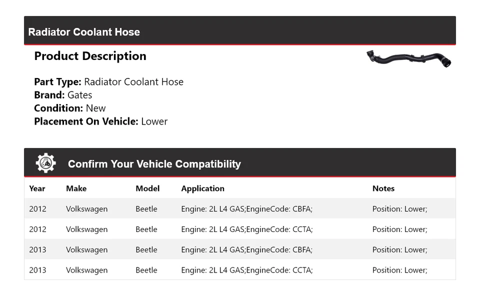Click the Gates brand name

(x=79, y=95)
